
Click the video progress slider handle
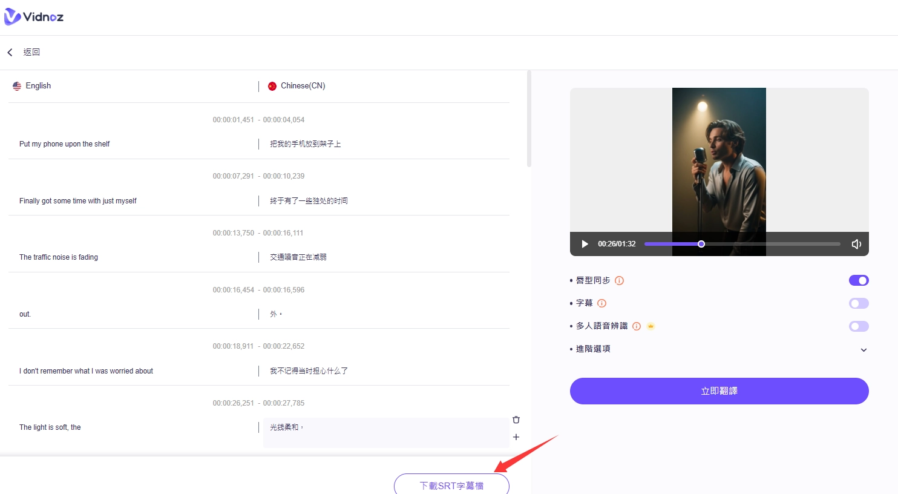pyautogui.click(x=701, y=244)
